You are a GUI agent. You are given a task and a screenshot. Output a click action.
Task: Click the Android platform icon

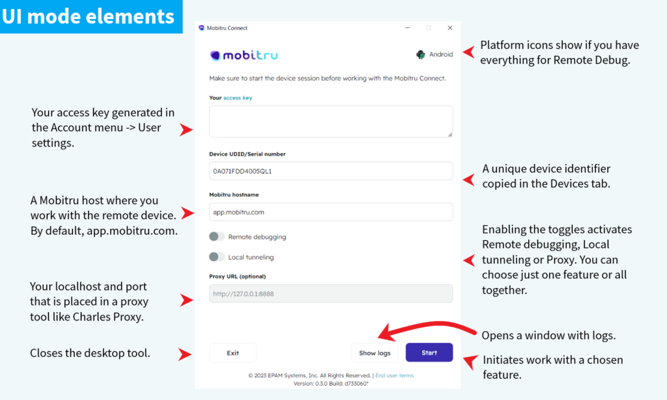pos(434,55)
